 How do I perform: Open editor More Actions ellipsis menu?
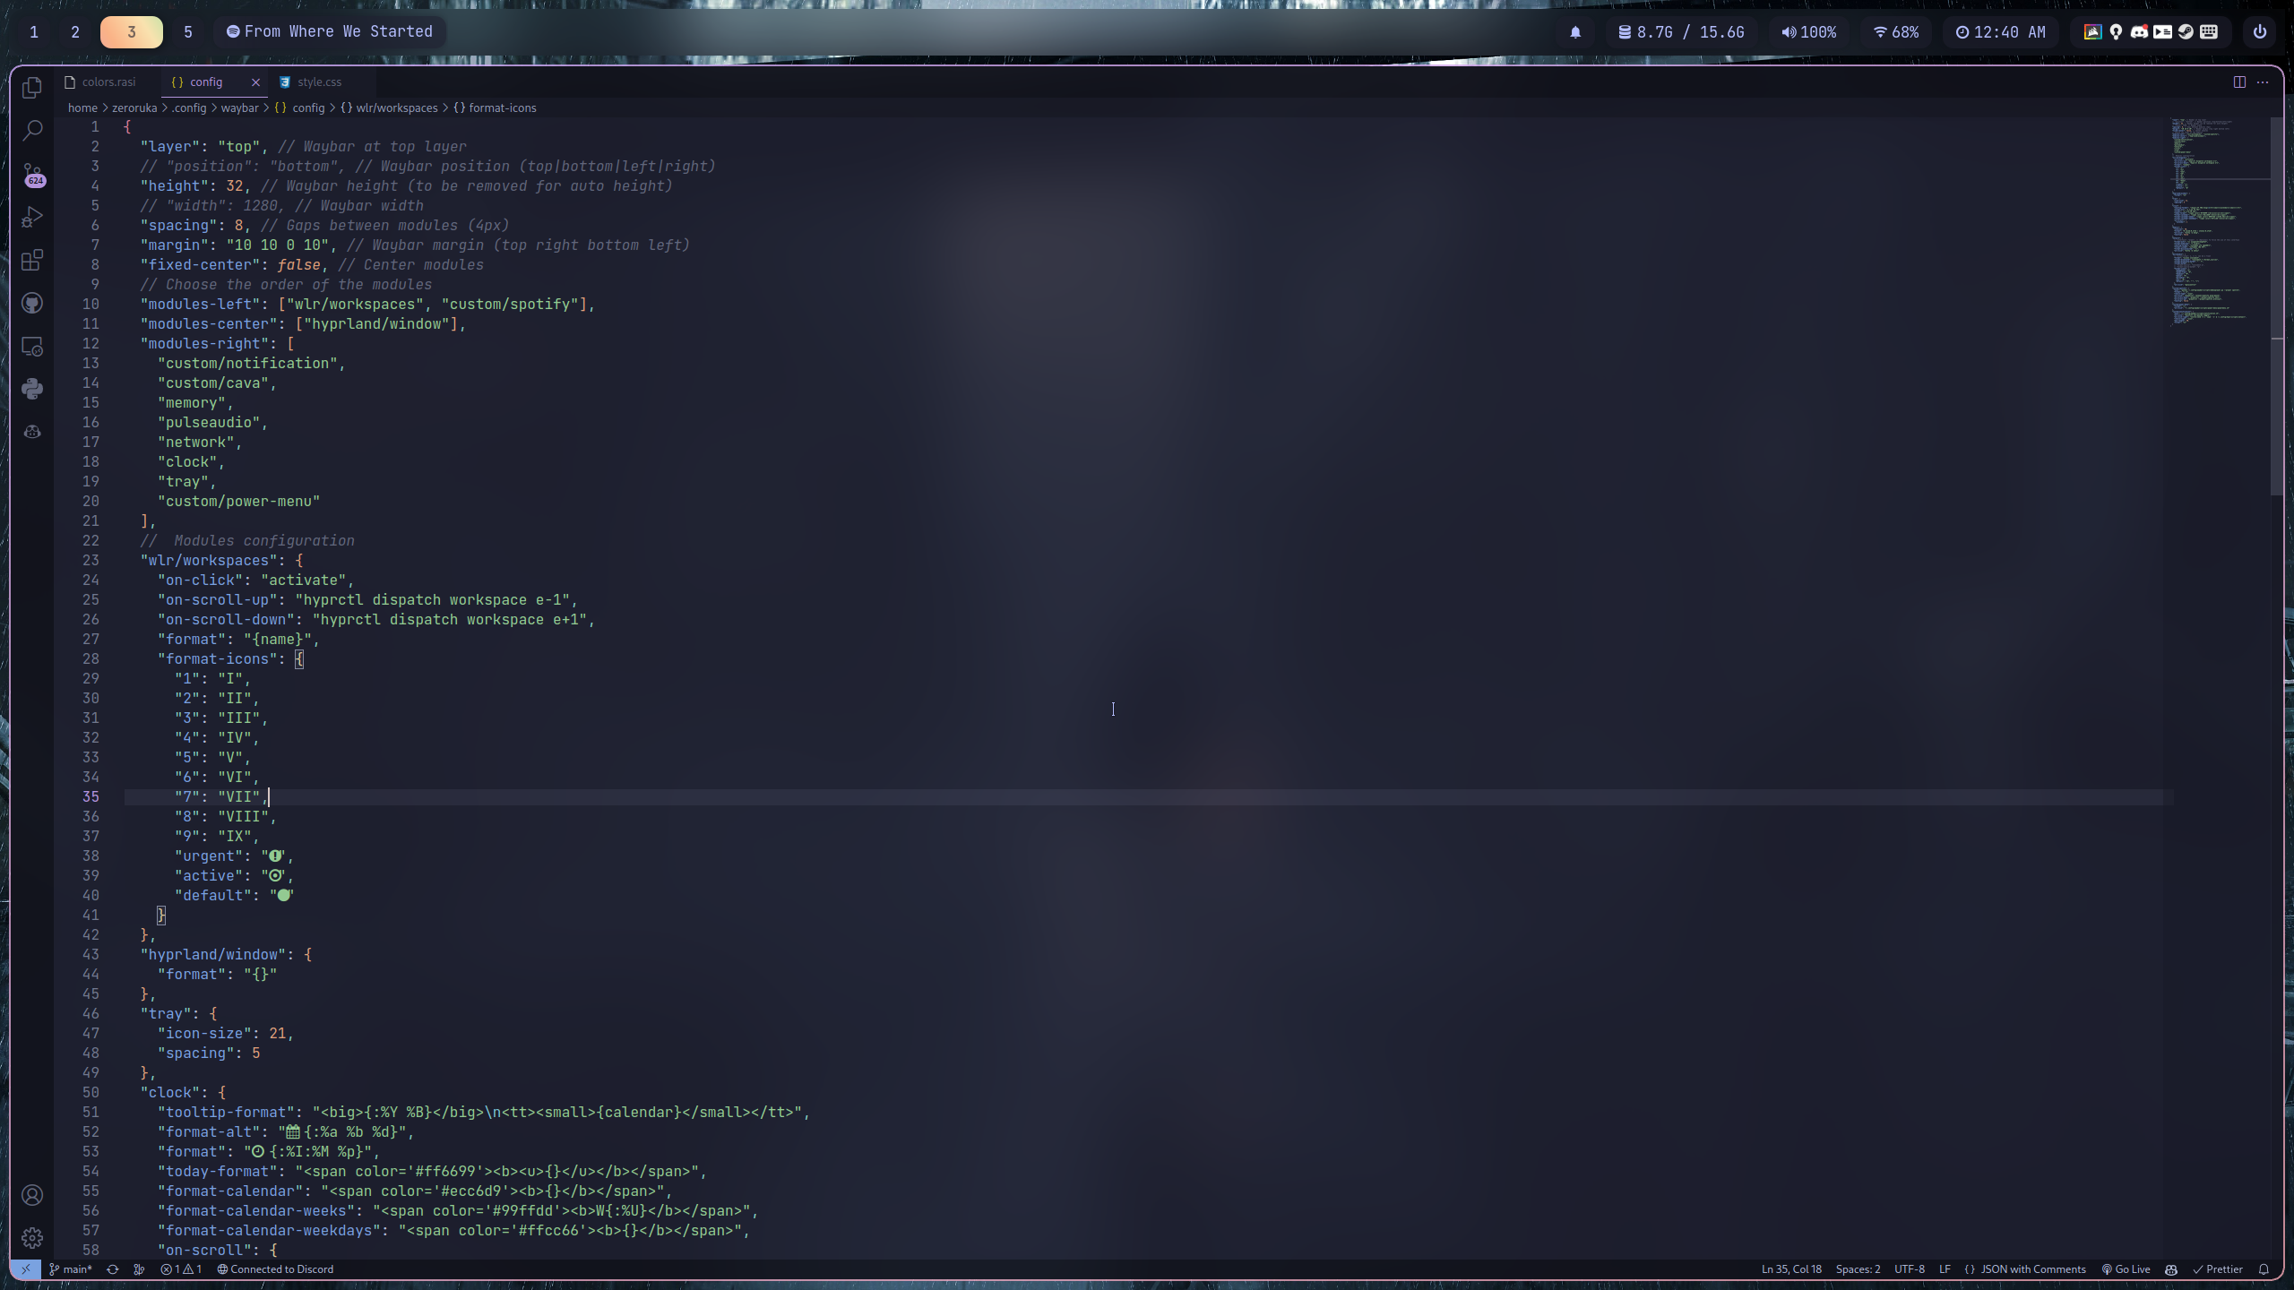coord(2263,82)
